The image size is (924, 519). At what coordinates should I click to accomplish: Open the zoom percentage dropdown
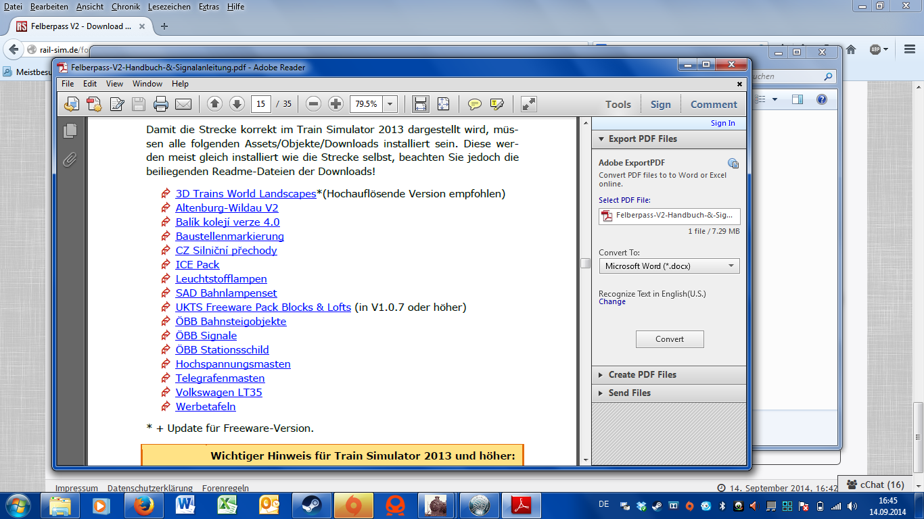click(x=390, y=104)
